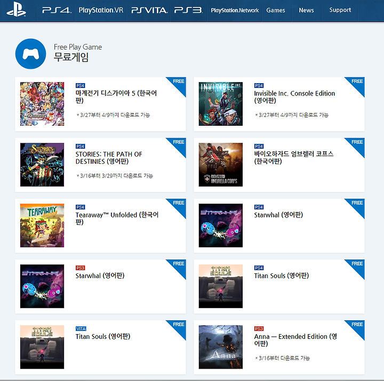Click the download period text under Disgaea 5
Screen dimensions: 384x381
pos(113,115)
